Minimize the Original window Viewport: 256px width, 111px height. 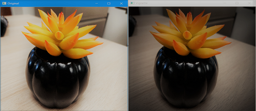pyautogui.click(x=96, y=3)
